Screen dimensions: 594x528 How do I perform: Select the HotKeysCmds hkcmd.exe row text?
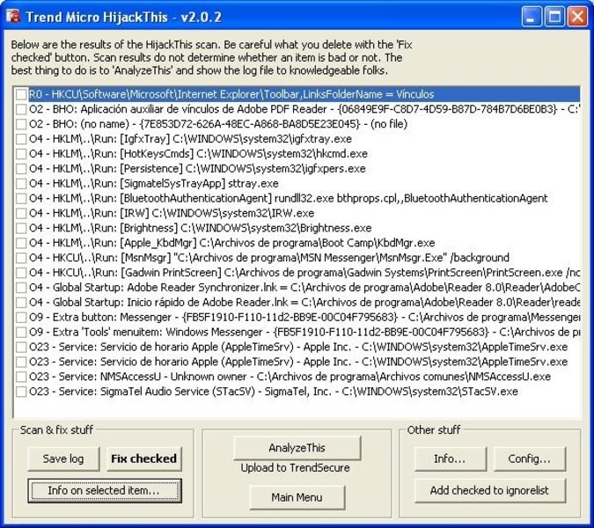(x=199, y=154)
